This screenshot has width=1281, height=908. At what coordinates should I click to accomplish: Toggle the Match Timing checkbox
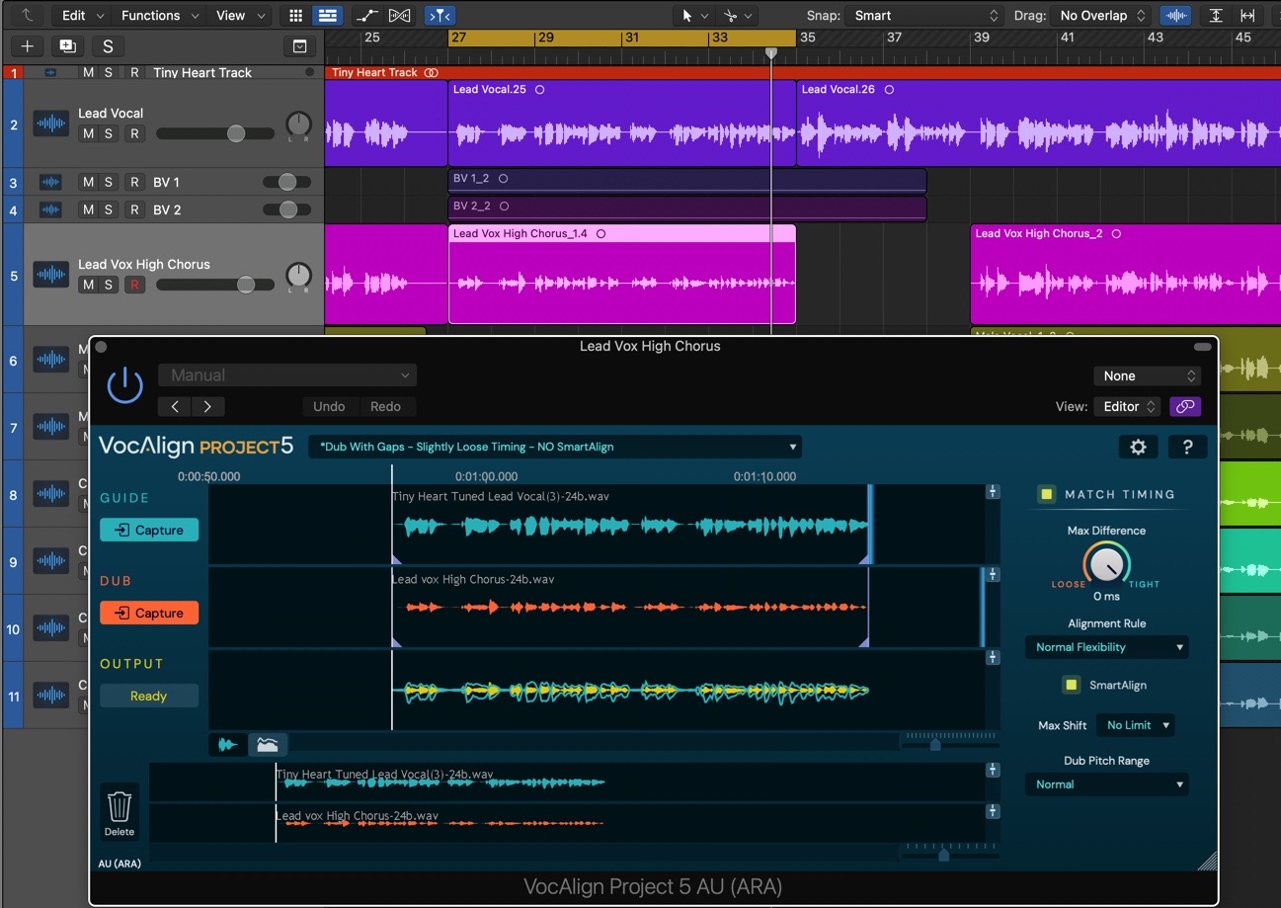click(1047, 494)
